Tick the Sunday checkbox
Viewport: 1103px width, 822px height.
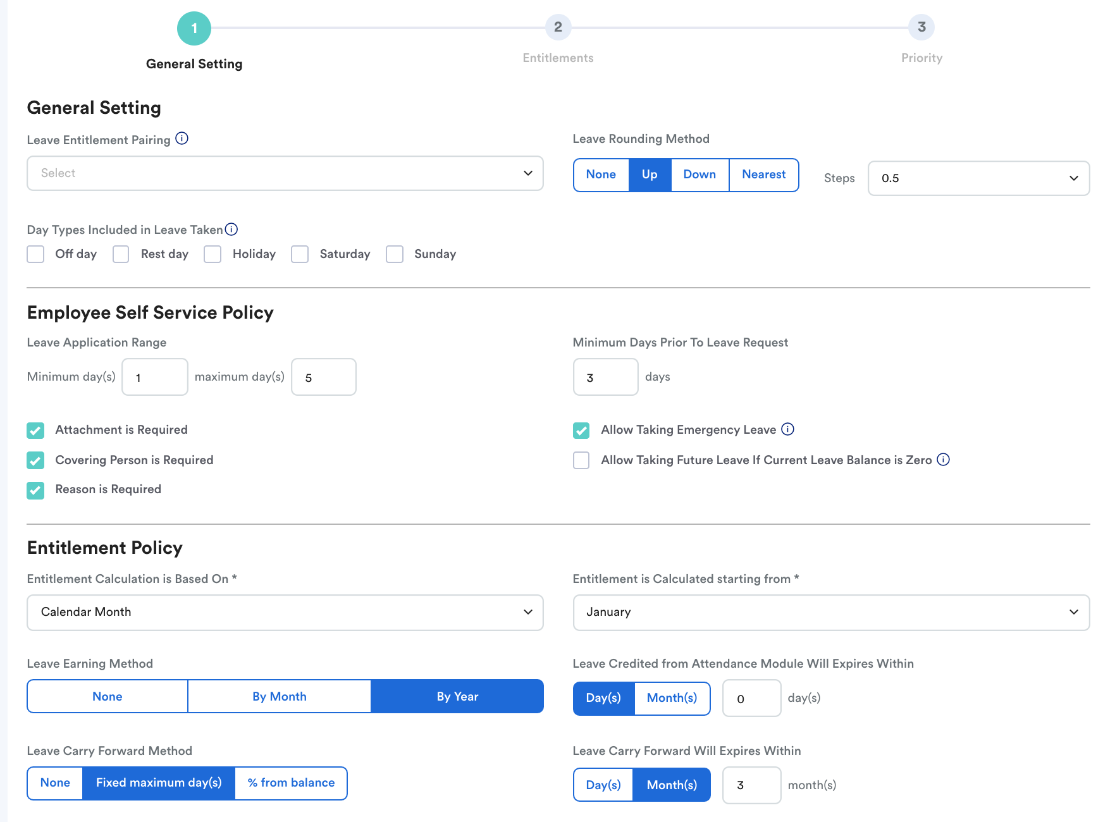(395, 254)
